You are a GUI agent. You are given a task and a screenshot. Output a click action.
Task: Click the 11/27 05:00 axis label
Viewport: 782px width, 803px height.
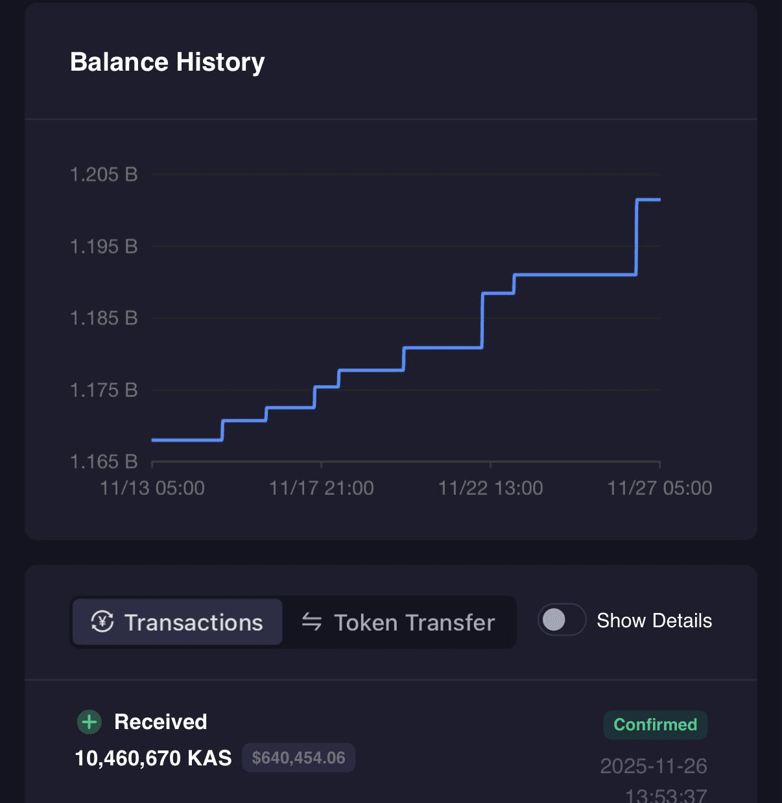[659, 488]
